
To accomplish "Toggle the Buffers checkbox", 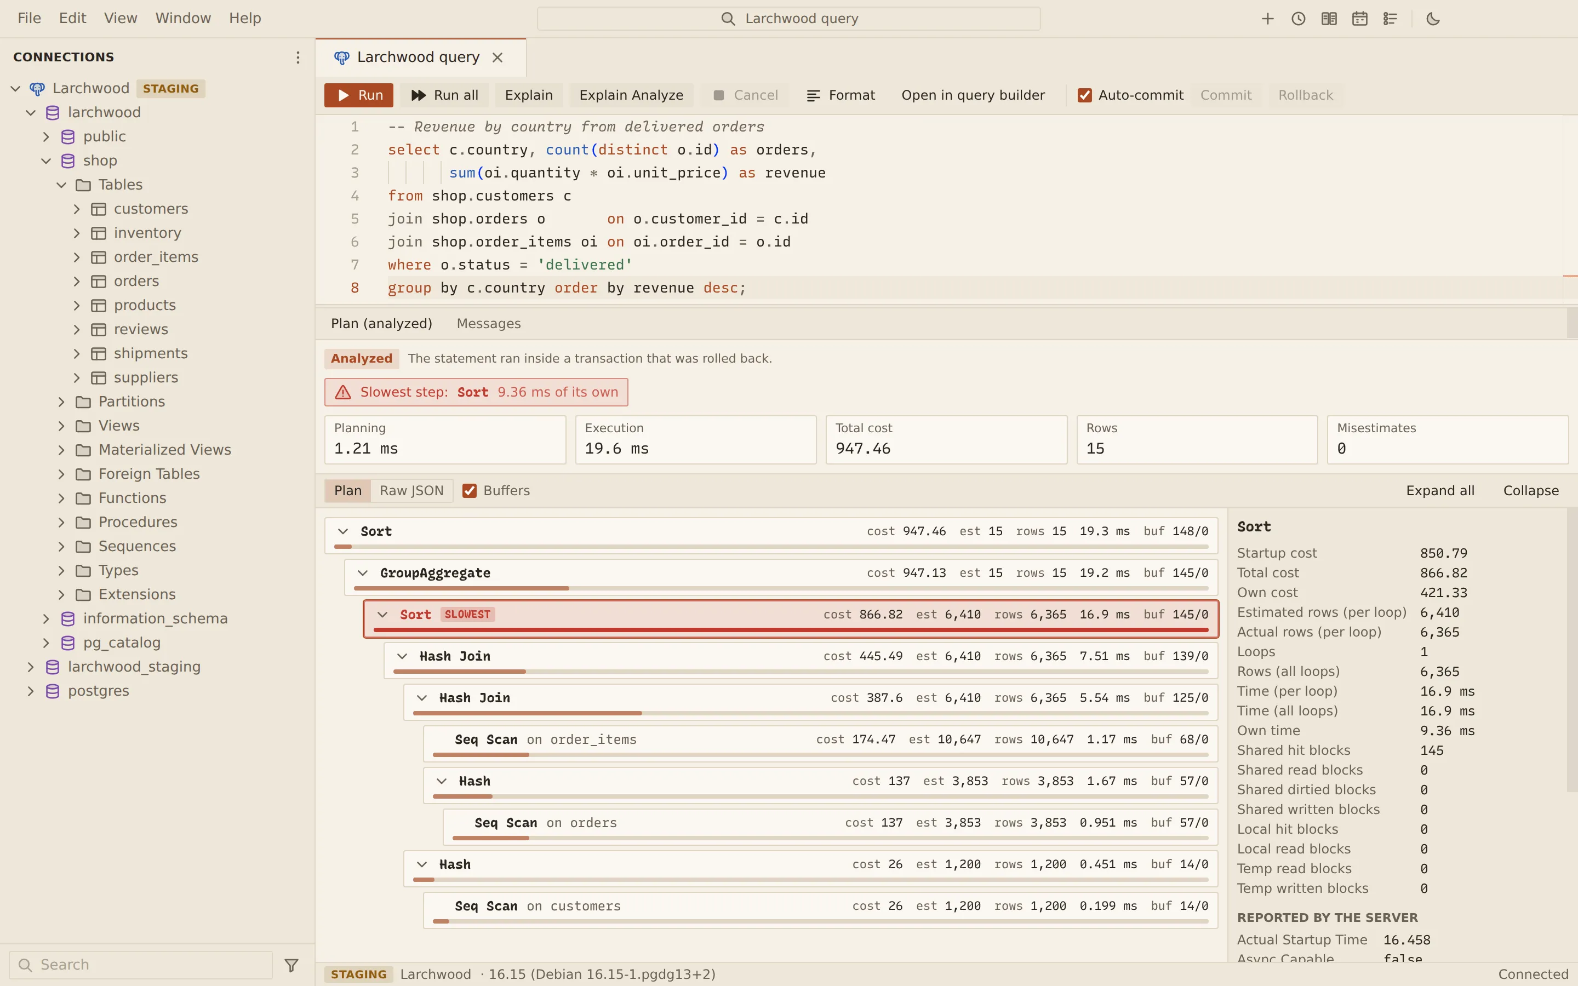I will click(x=469, y=490).
